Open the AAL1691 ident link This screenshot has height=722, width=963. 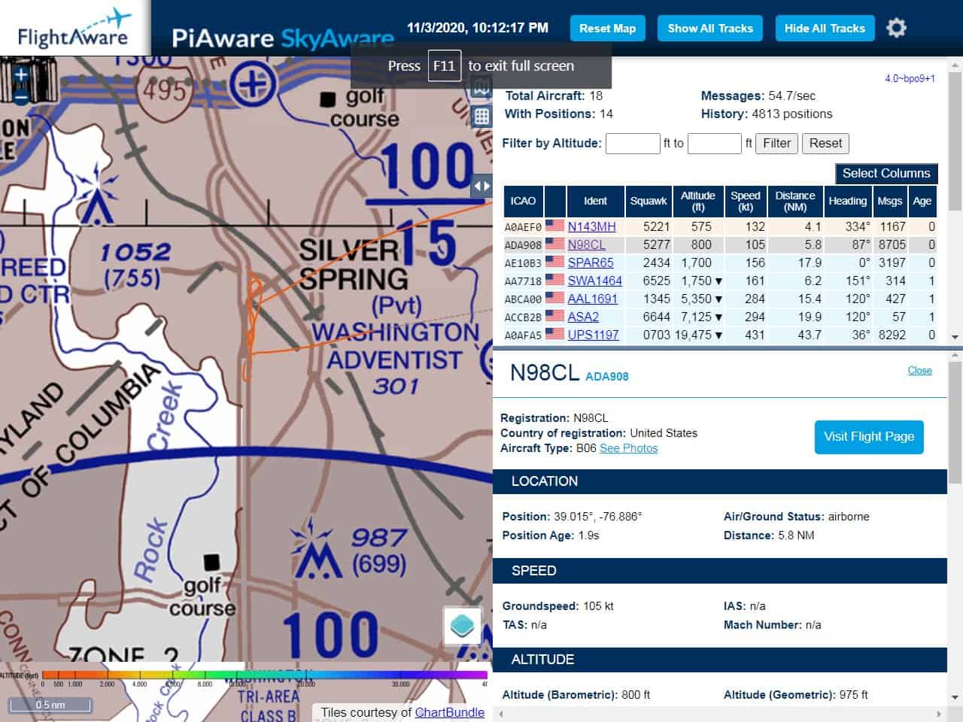(592, 299)
